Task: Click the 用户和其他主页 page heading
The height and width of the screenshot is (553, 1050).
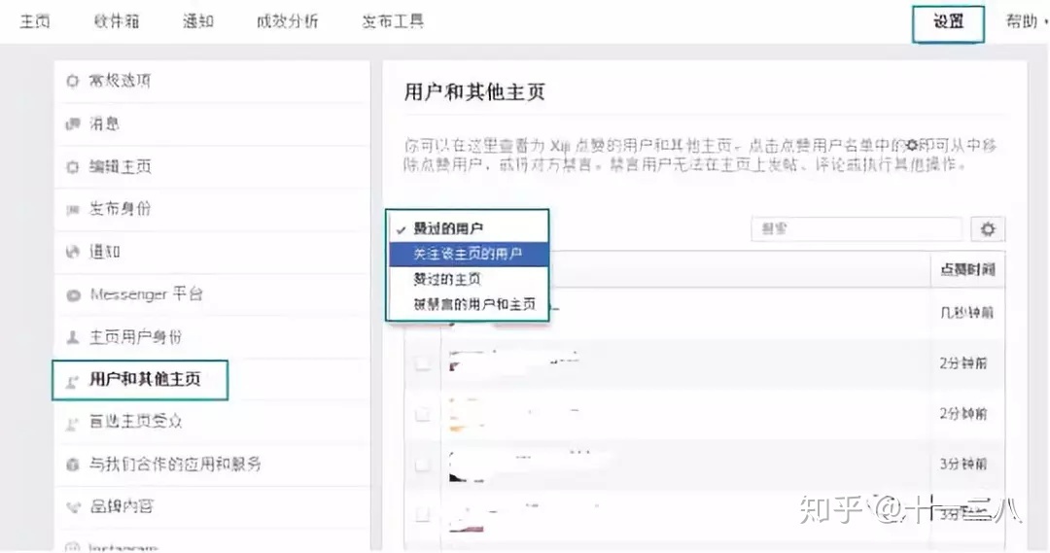Action: (x=474, y=92)
